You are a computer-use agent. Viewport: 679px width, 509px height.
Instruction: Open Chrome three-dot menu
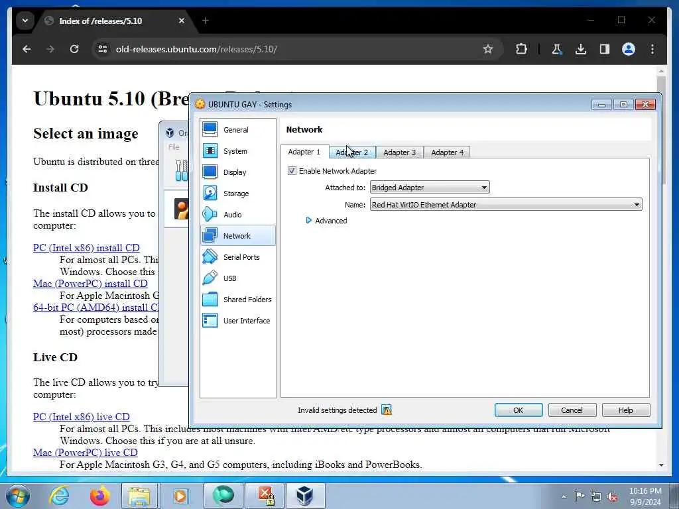click(x=652, y=49)
